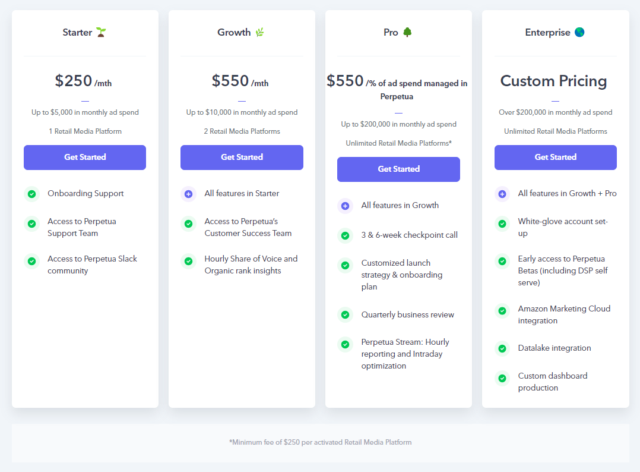Click the herb leaf icon beside Growth
The height and width of the screenshot is (472, 640).
[x=259, y=32]
